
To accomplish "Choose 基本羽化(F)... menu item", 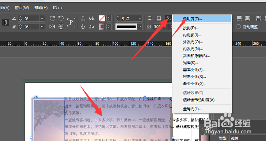I will pos(202,70).
